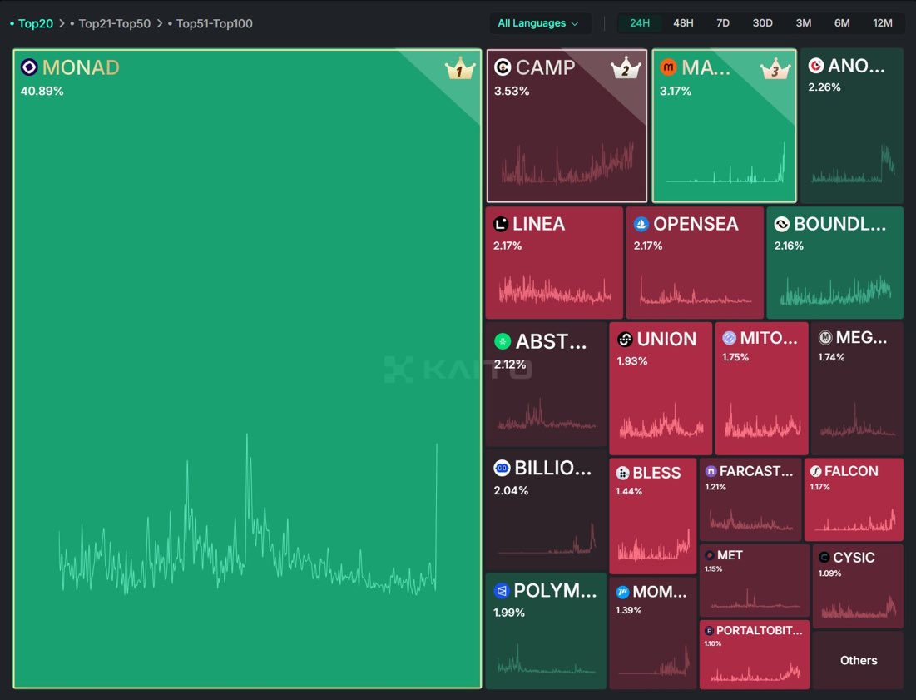Click the MET logo icon
The width and height of the screenshot is (916, 700).
click(709, 555)
